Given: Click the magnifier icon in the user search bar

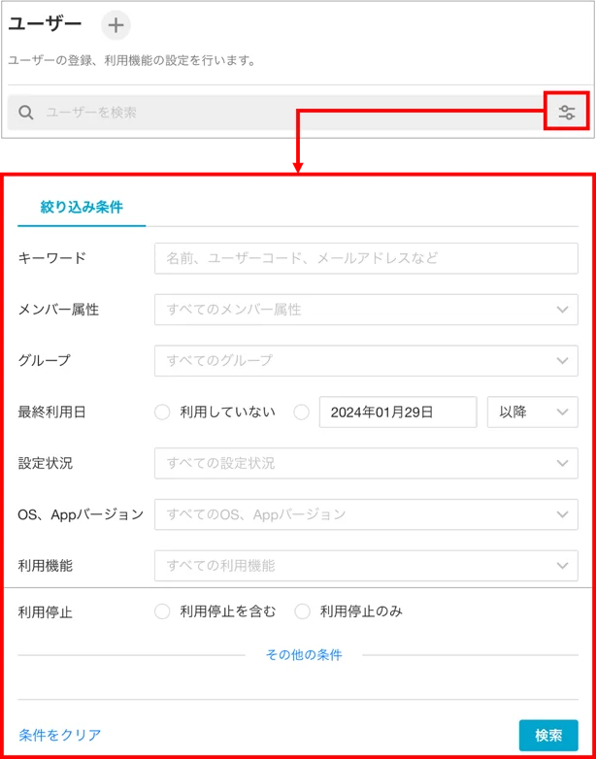Looking at the screenshot, I should [25, 113].
